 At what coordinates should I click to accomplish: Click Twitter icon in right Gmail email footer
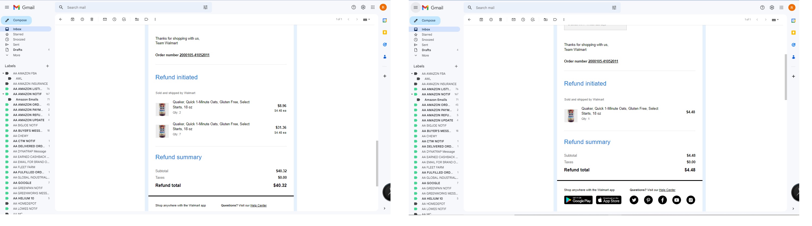coord(634,200)
